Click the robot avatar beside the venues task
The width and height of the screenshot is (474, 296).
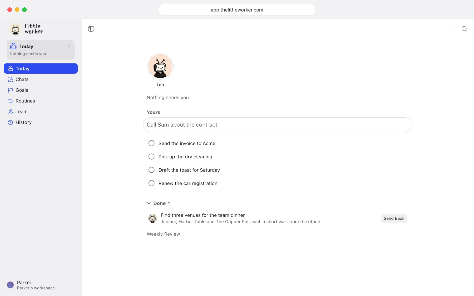(x=152, y=218)
